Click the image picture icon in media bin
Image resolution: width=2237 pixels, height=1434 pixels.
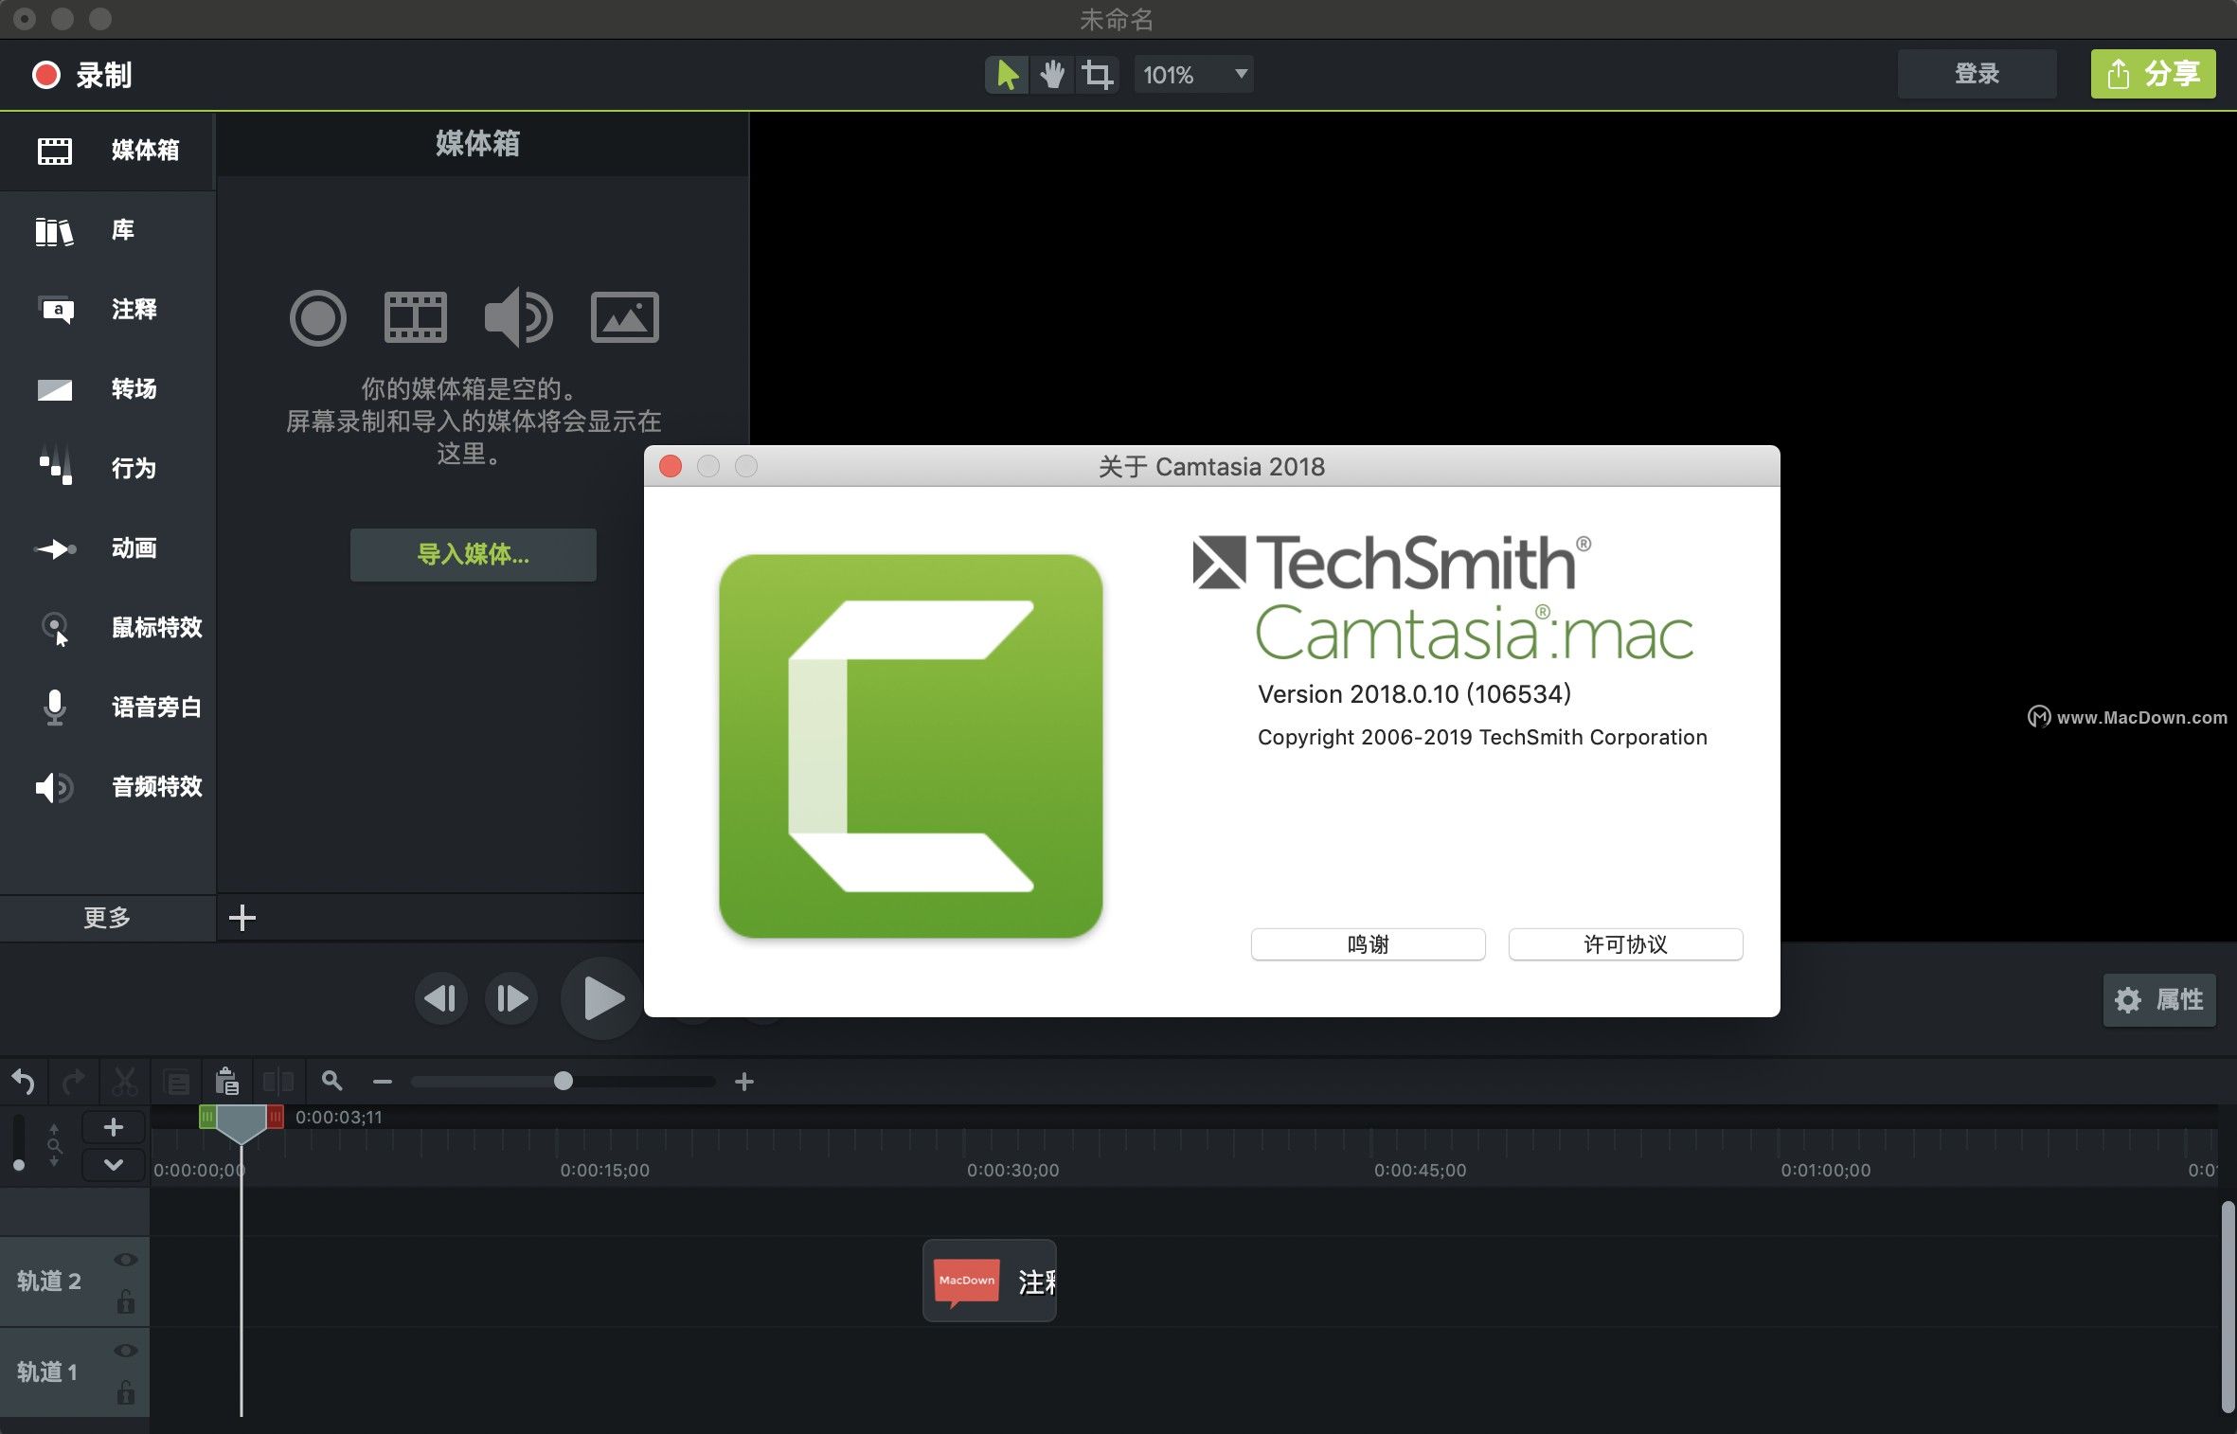point(625,317)
